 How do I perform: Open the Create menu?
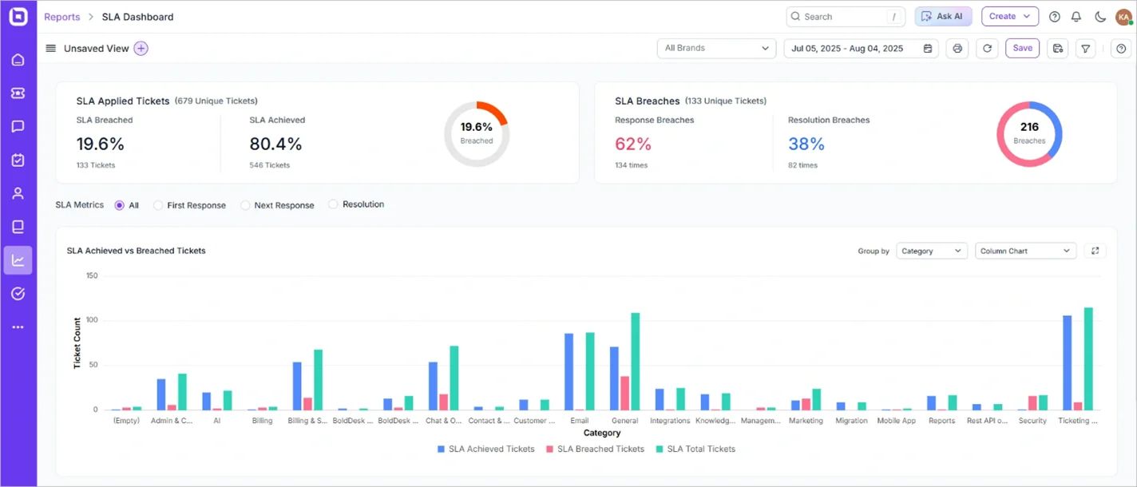point(1009,16)
